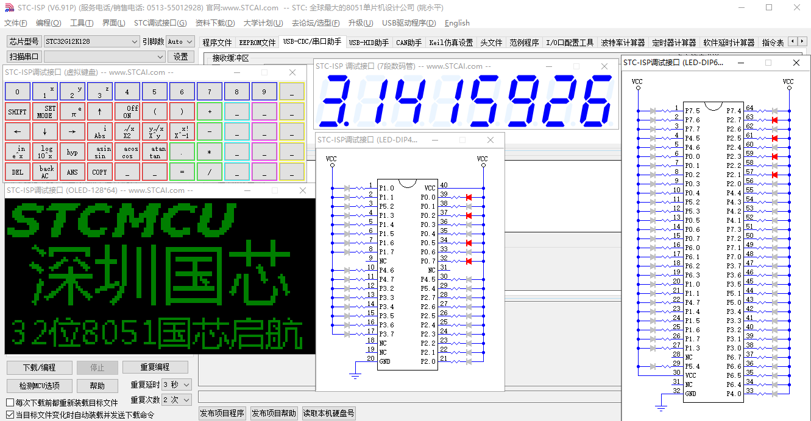Click the pi / e key on virtual keyboard
This screenshot has width=811, height=421.
pyautogui.click(x=73, y=112)
